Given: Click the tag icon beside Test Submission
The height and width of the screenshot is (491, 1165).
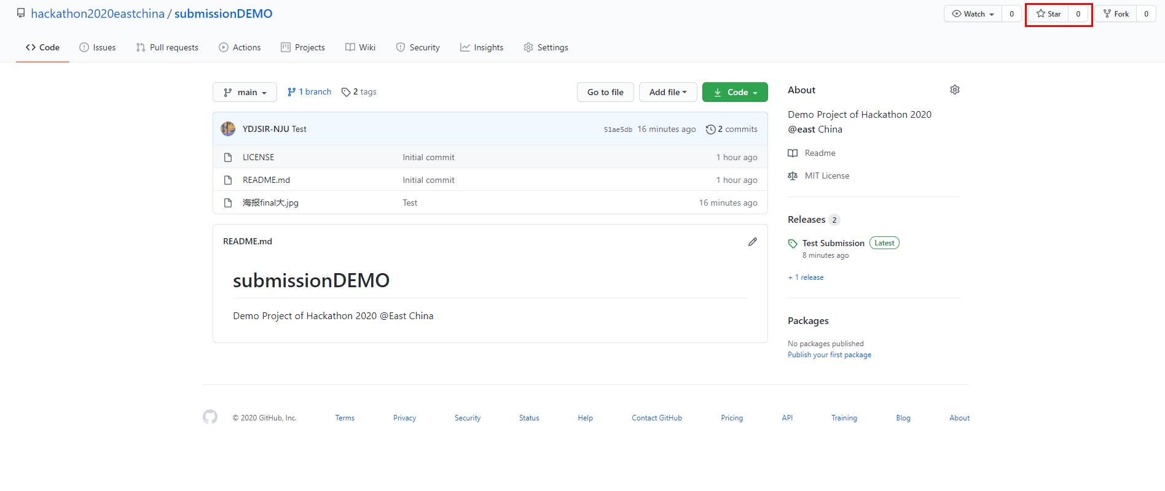Looking at the screenshot, I should [793, 244].
